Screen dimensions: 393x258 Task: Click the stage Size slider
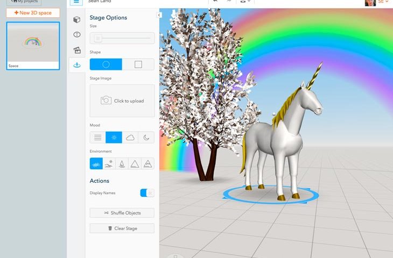click(122, 38)
